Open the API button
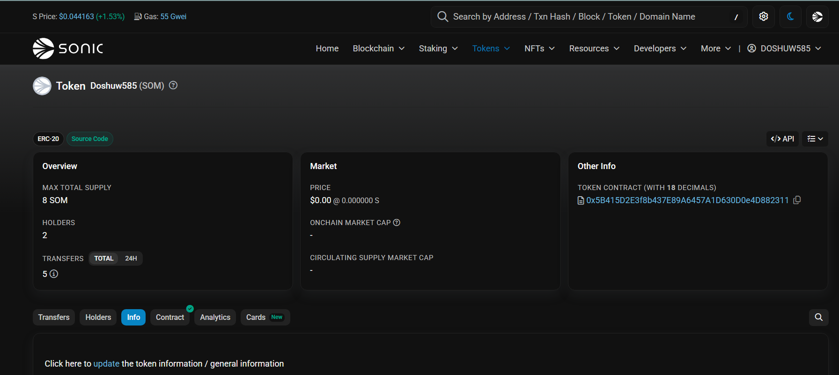This screenshot has width=839, height=375. click(x=782, y=139)
